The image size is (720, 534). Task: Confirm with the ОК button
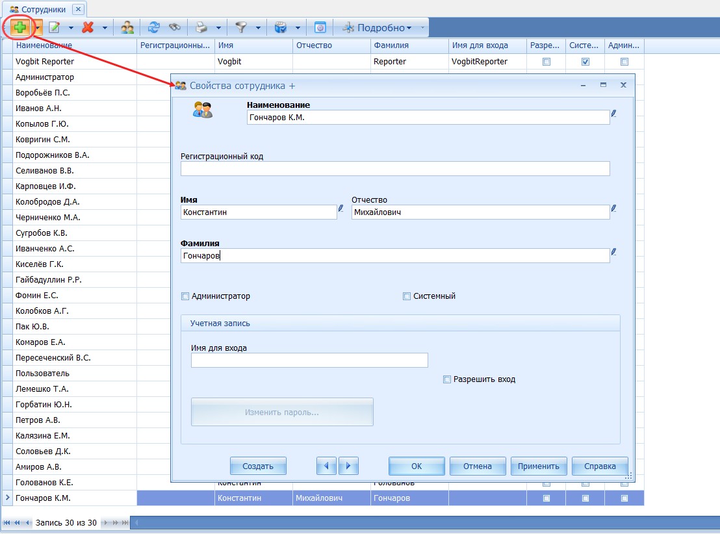417,466
